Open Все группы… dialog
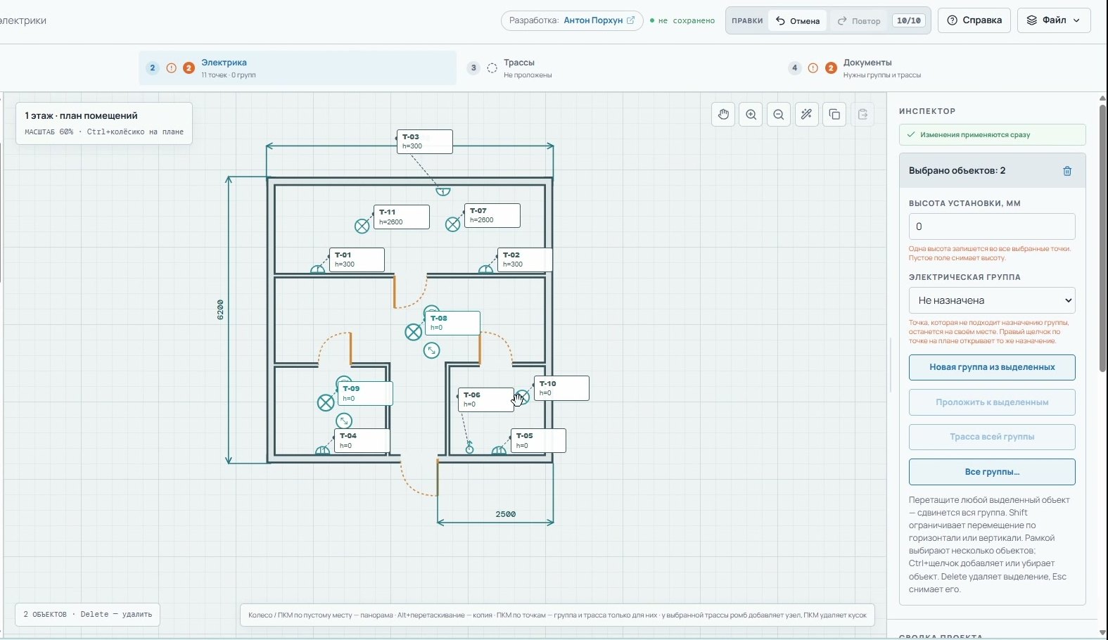The width and height of the screenshot is (1108, 640). [x=992, y=472]
